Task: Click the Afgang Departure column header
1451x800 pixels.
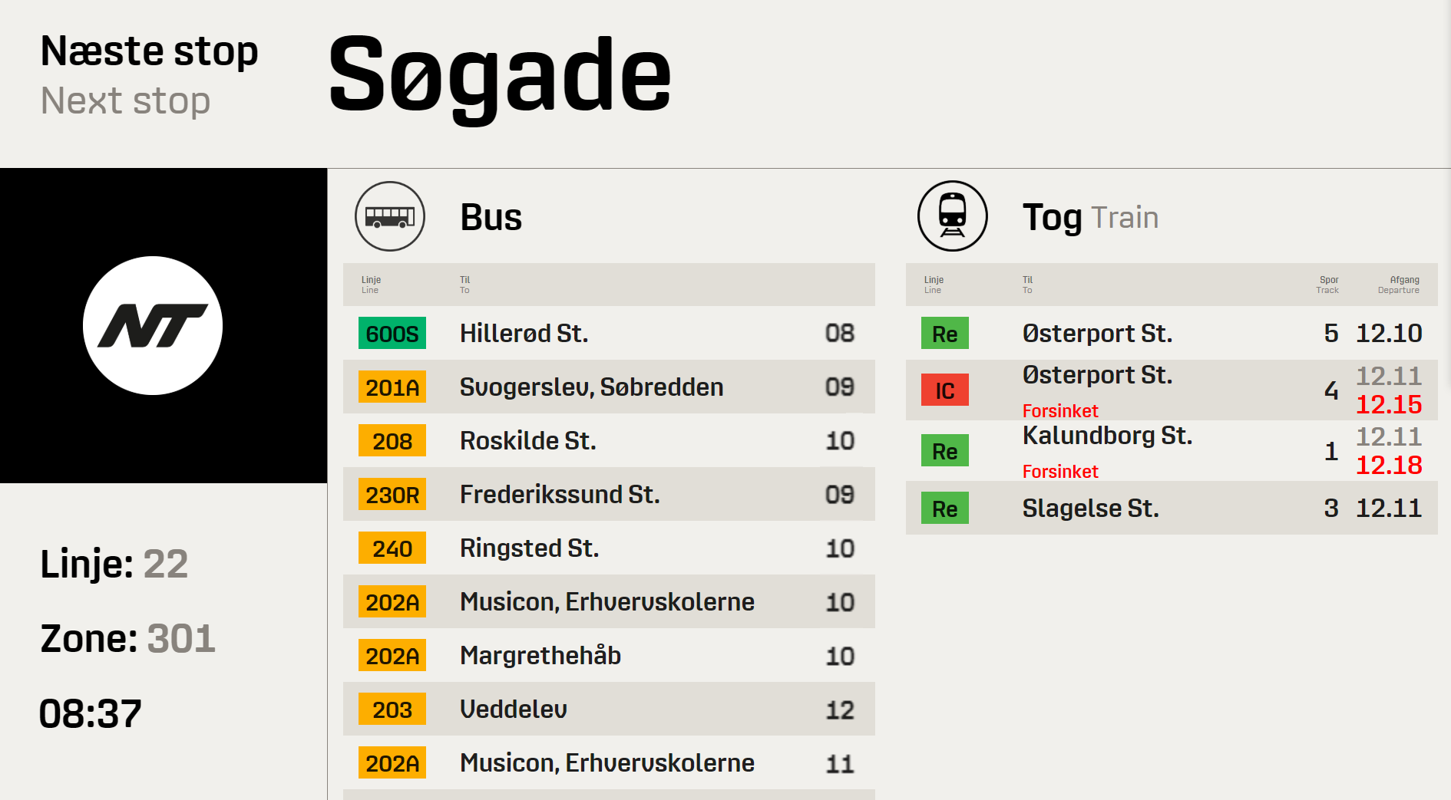Action: 1399,285
